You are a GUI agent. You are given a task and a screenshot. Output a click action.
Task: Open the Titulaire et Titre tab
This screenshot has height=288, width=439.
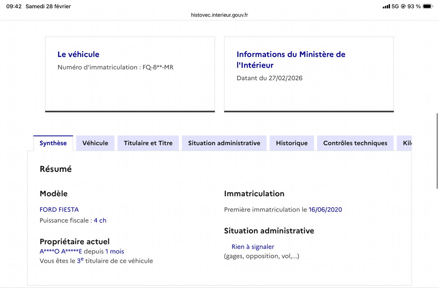[148, 143]
